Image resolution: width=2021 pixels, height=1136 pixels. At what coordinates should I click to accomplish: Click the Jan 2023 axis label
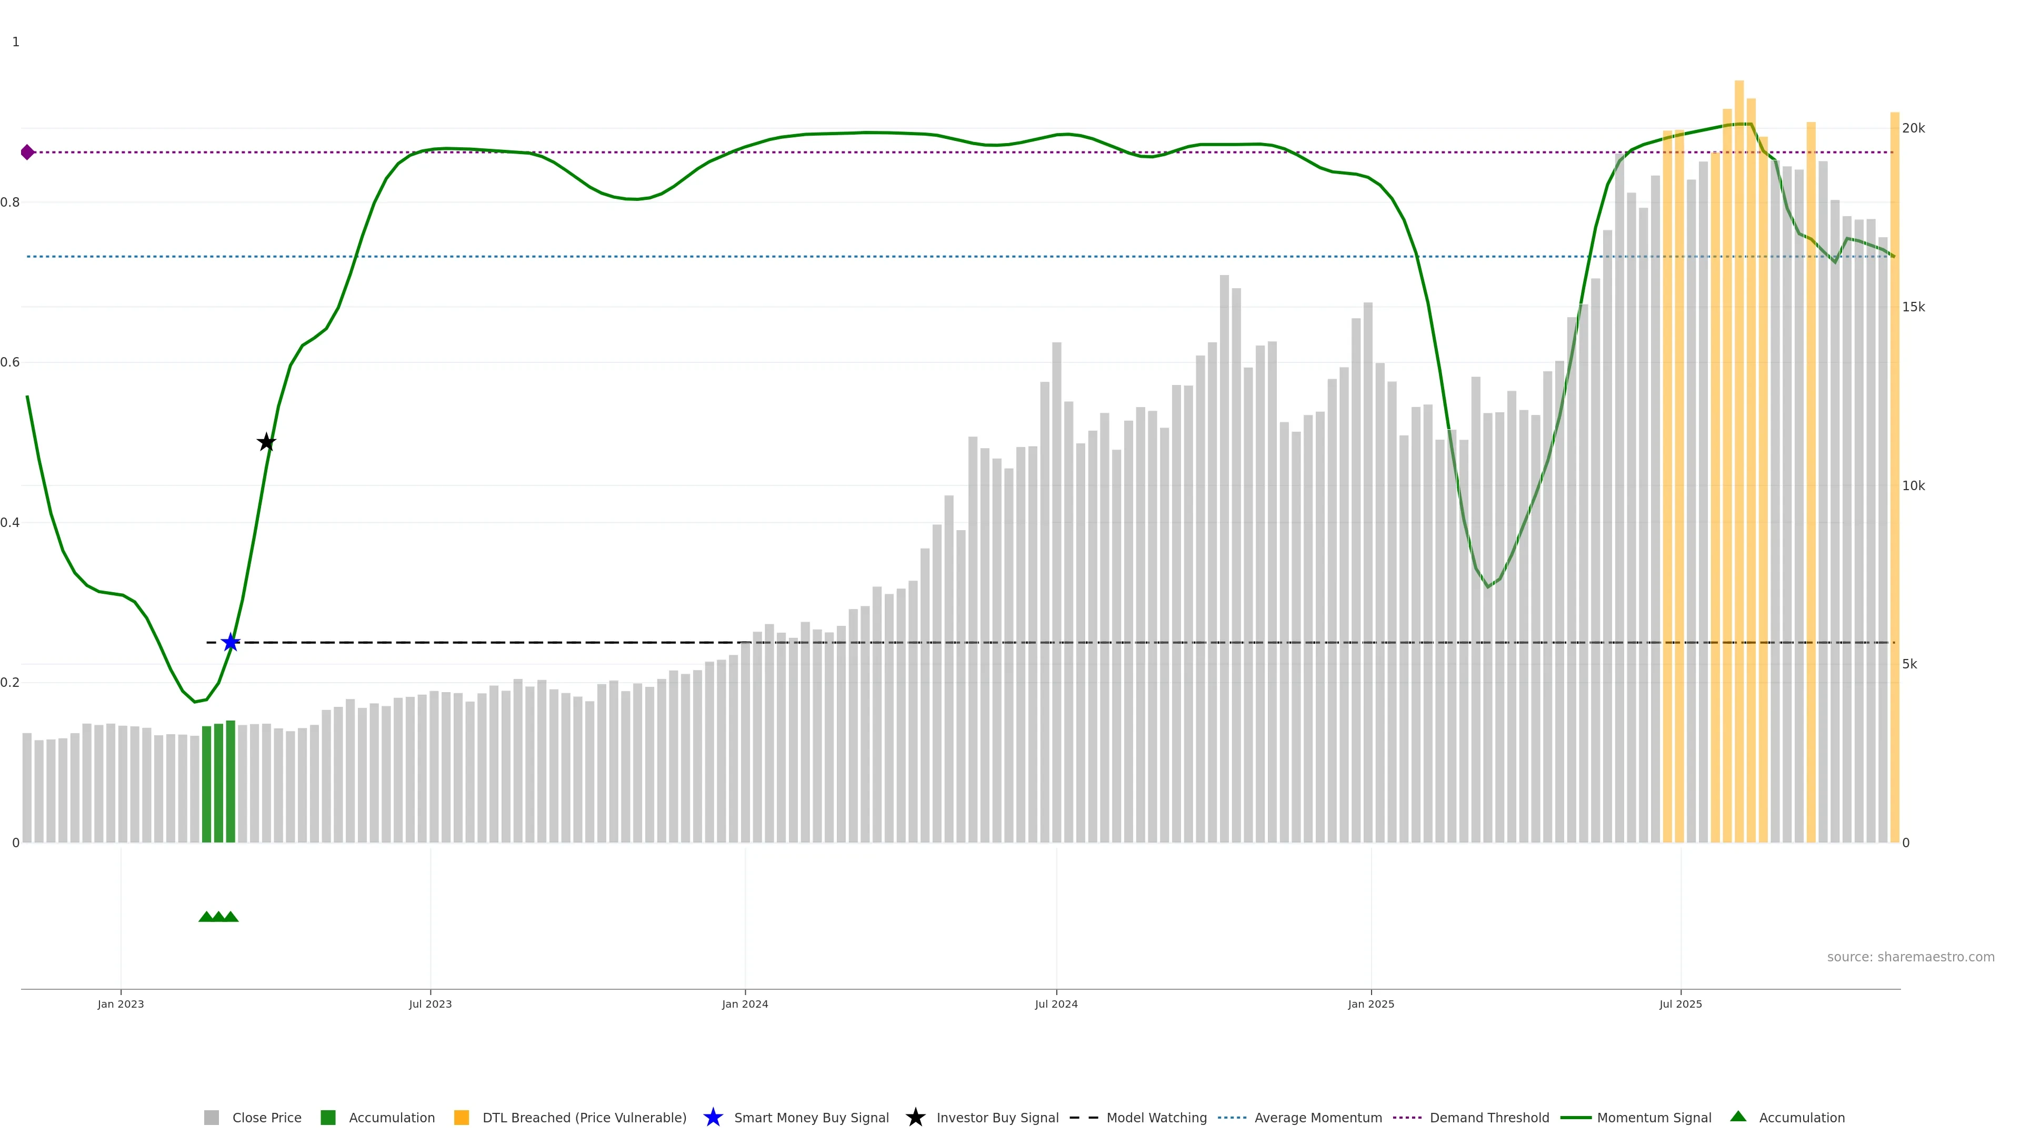tap(121, 1003)
